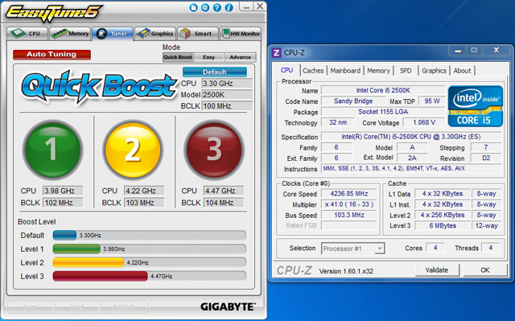
Task: Switch to Easy mode
Action: pyautogui.click(x=209, y=57)
